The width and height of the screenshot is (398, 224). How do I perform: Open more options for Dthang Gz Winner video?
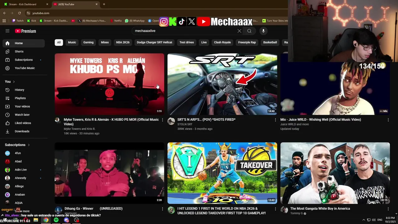tap(162, 209)
